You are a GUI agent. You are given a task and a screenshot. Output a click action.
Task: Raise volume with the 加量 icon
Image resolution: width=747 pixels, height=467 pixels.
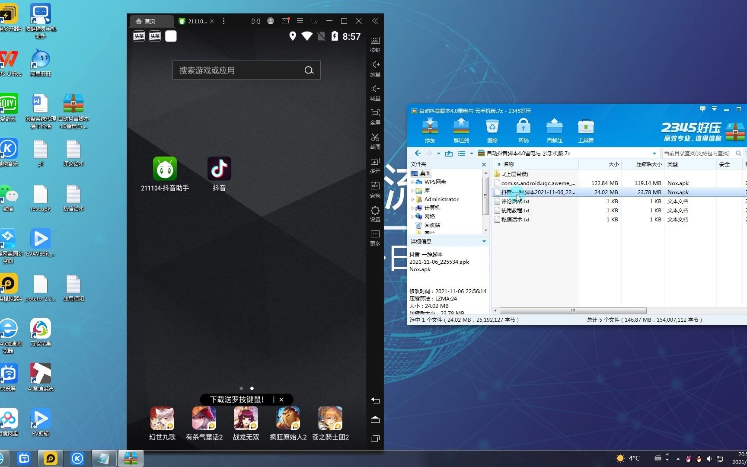click(375, 64)
